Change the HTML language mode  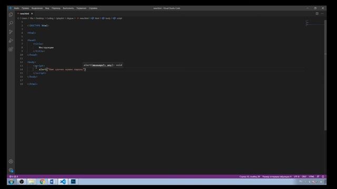click(311, 176)
